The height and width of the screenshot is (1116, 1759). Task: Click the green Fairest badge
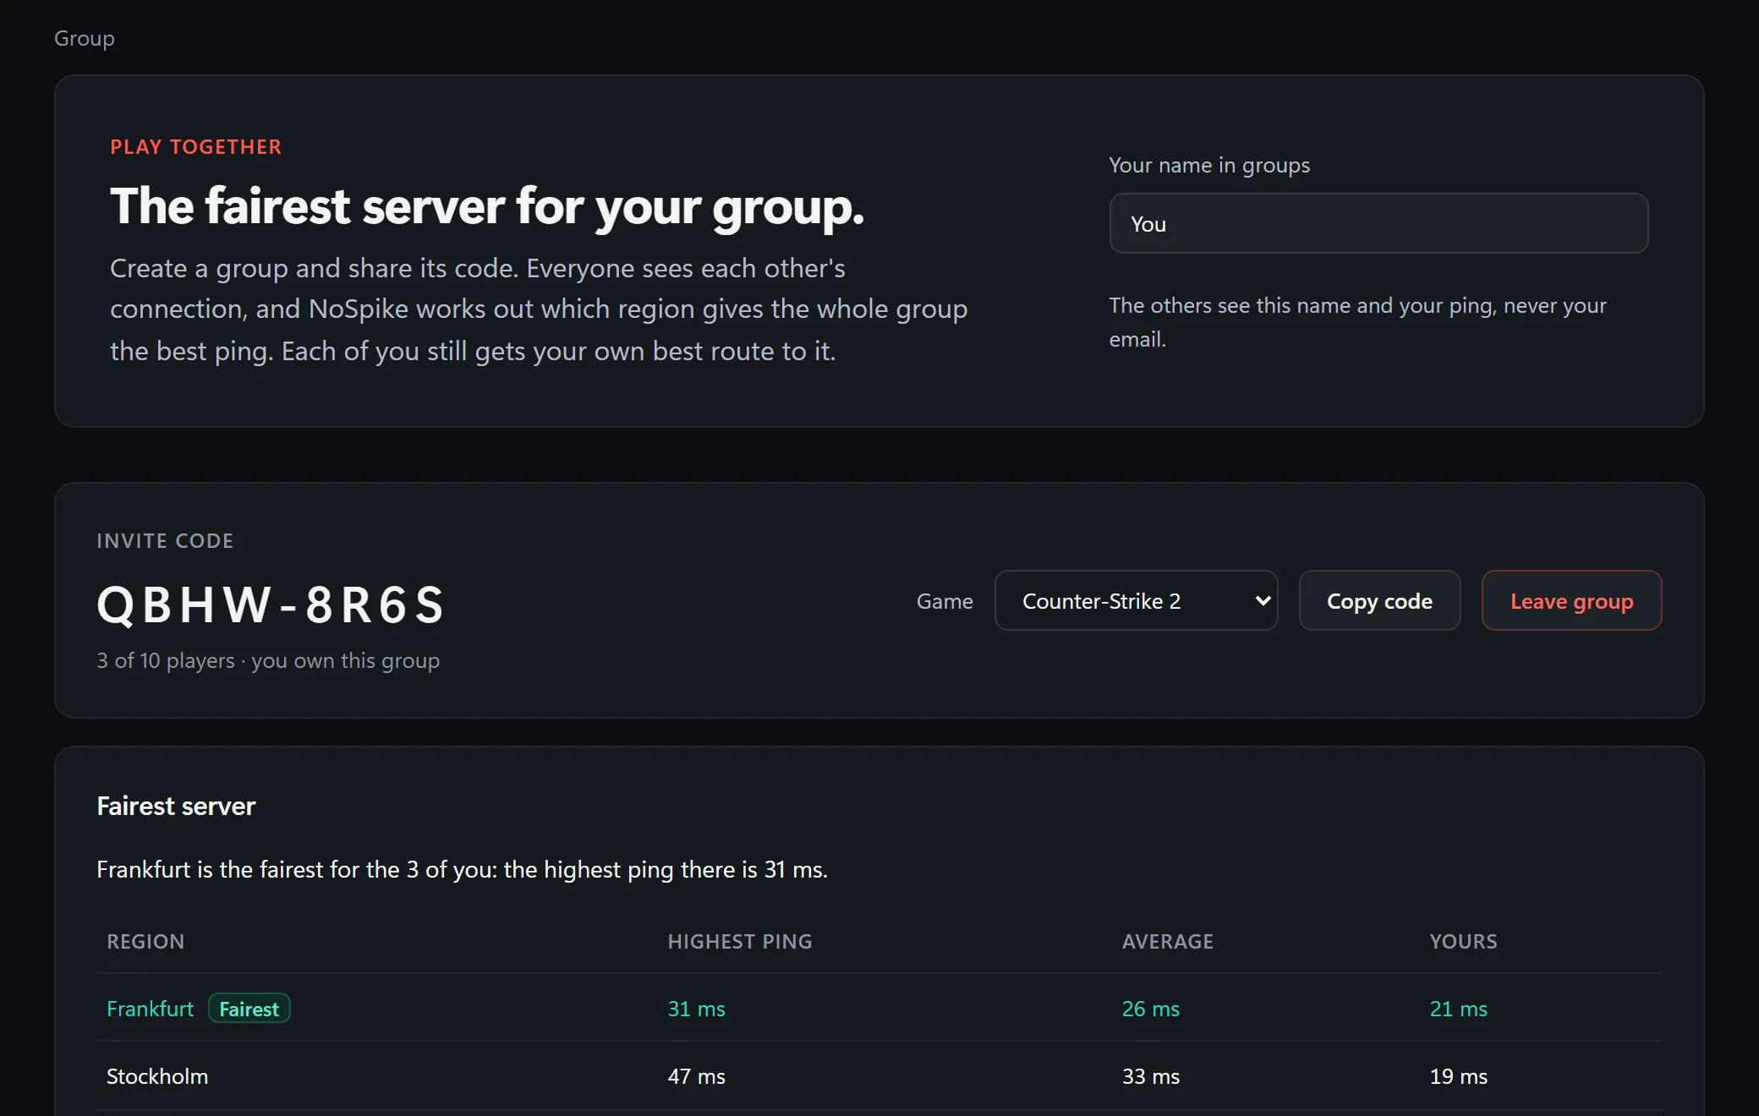pyautogui.click(x=249, y=1009)
